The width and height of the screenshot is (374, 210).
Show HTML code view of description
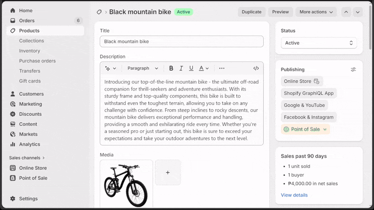pos(256,68)
